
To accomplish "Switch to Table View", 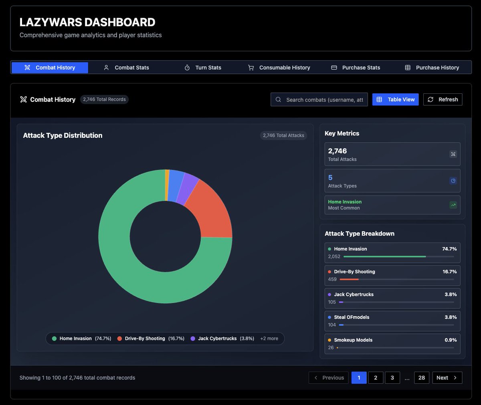I will click(395, 99).
